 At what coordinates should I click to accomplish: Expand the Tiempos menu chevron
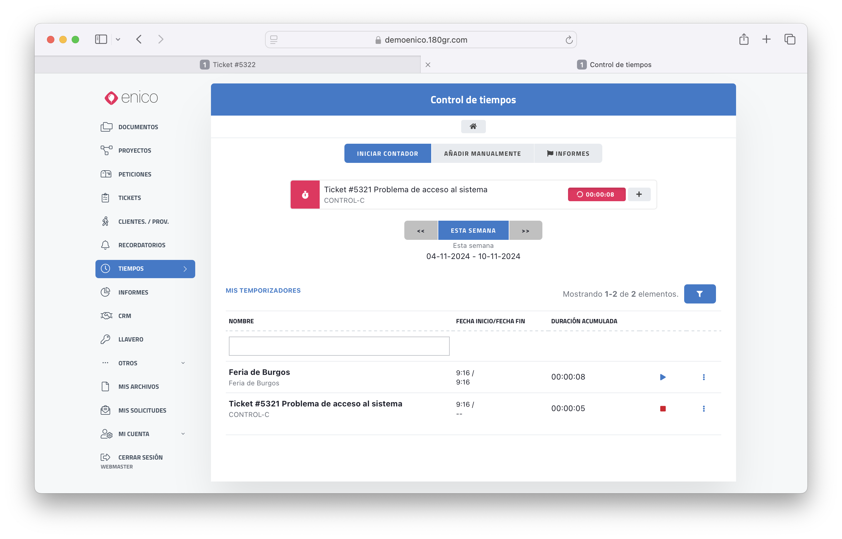click(x=185, y=269)
